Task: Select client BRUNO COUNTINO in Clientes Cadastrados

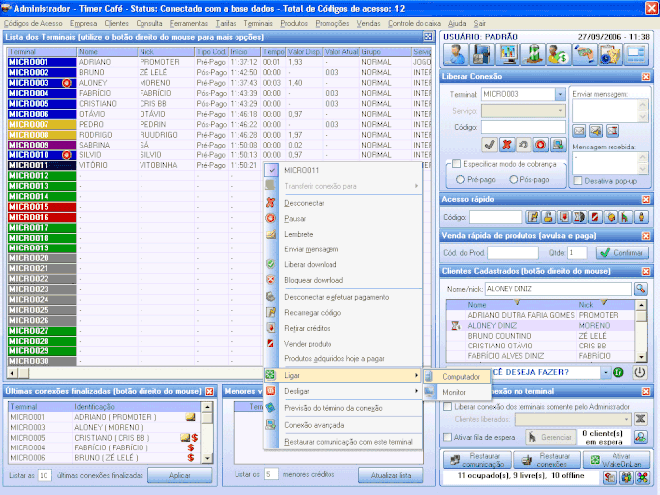Action: coord(540,336)
